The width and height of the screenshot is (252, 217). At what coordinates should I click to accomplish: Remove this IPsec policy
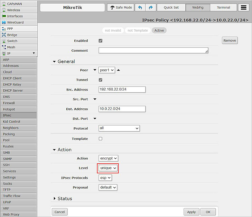point(229,40)
